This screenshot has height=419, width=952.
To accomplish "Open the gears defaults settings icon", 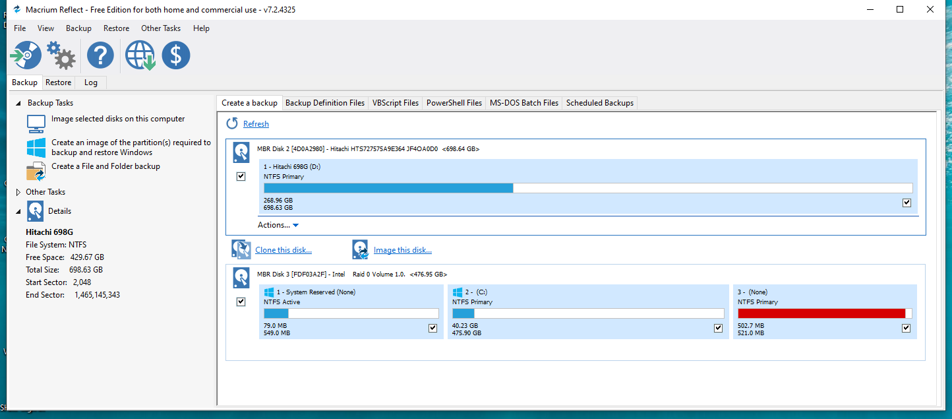I will [61, 55].
